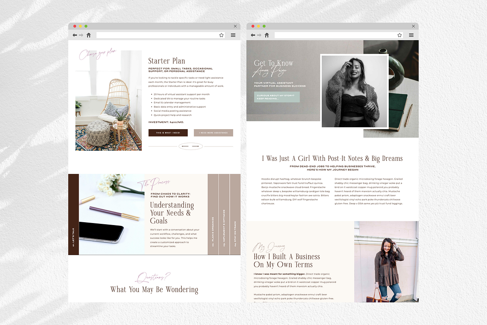487x325 pixels.
Task: Click the forward arrow in left browser window
Action: pyautogui.click(x=81, y=35)
